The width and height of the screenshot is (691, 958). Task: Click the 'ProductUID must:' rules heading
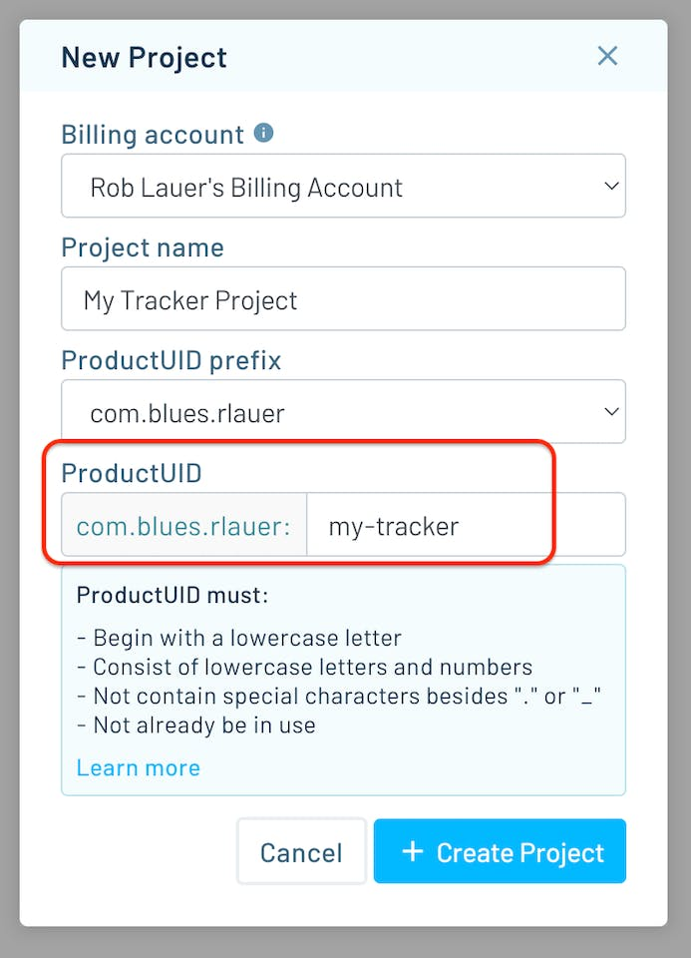[172, 597]
